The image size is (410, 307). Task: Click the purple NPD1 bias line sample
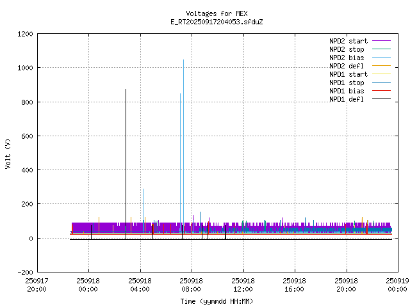click(381, 91)
